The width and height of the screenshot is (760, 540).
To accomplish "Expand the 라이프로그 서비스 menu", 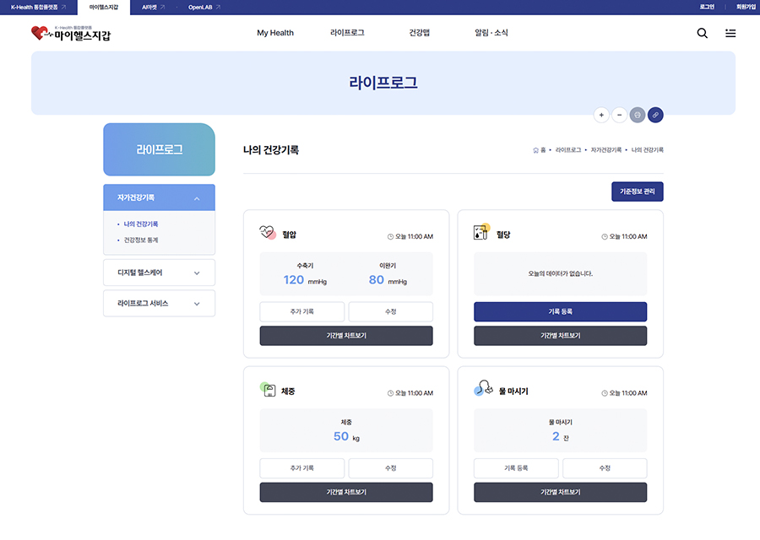I will (159, 303).
